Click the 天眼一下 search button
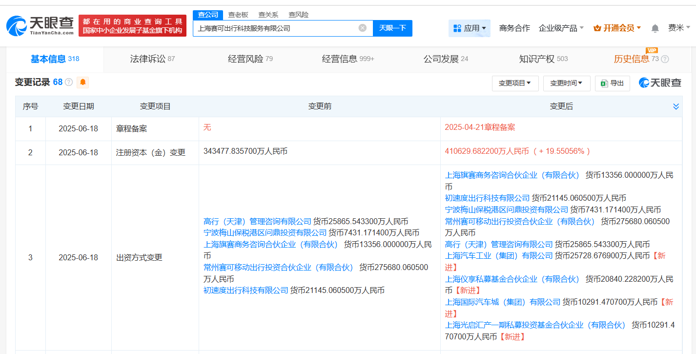 click(x=392, y=28)
